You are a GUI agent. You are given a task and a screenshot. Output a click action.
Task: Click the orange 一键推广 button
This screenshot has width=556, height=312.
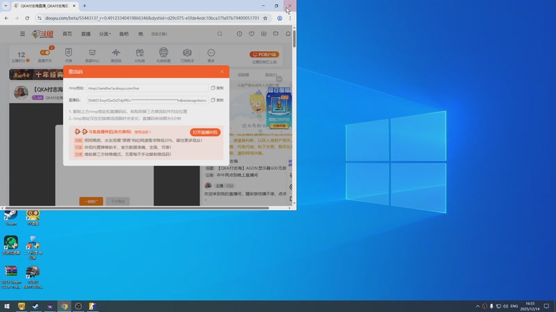click(x=91, y=201)
